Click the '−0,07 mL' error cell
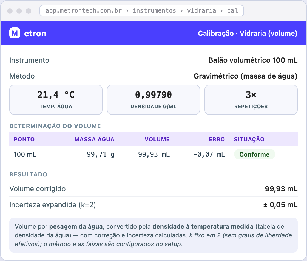The image size is (307, 261). tap(209, 154)
